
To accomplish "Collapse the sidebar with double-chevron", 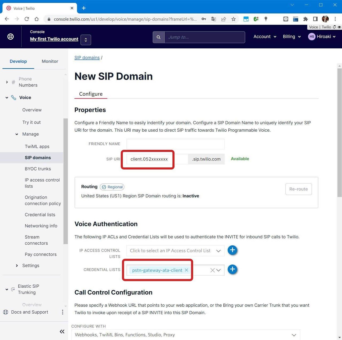I will (x=62, y=331).
